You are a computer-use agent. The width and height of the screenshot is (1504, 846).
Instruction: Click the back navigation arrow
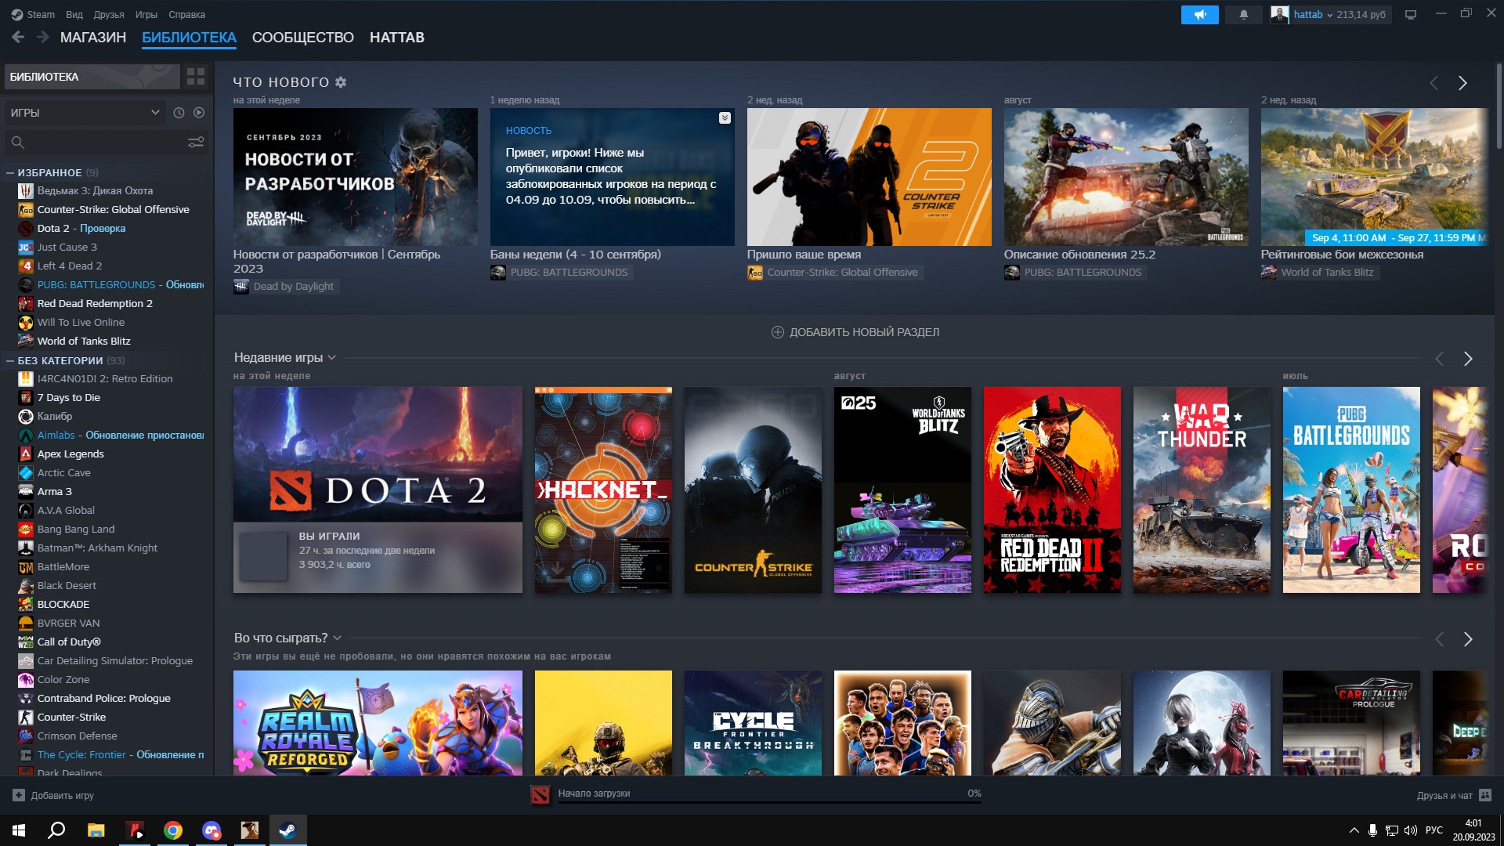(18, 37)
